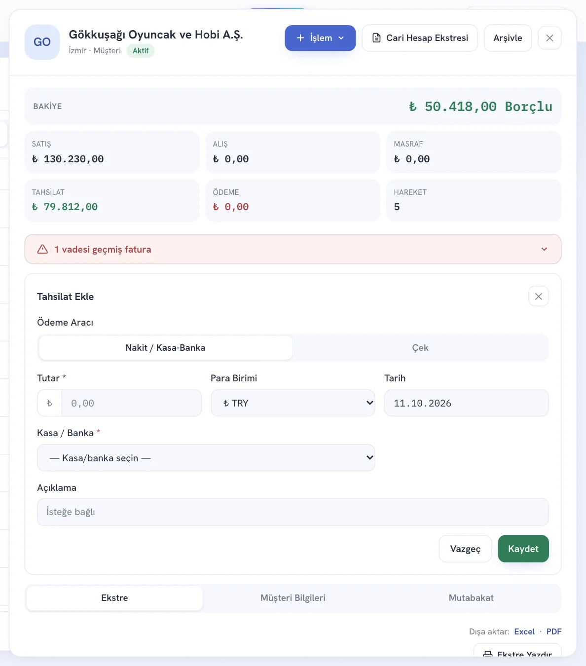
Task: Select Nakit / Kasa-Banka payment method
Action: point(166,348)
